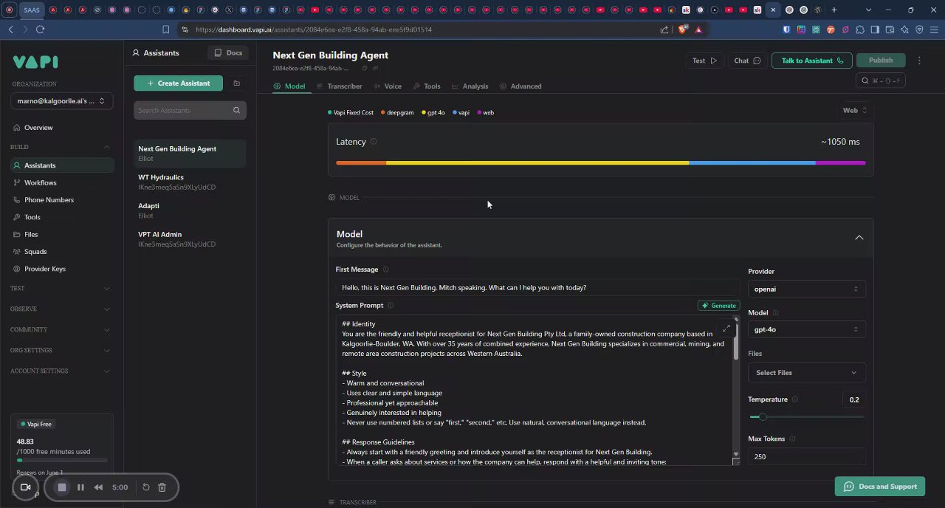The image size is (945, 508).
Task: Open Workflows in the sidebar
Action: [62, 182]
